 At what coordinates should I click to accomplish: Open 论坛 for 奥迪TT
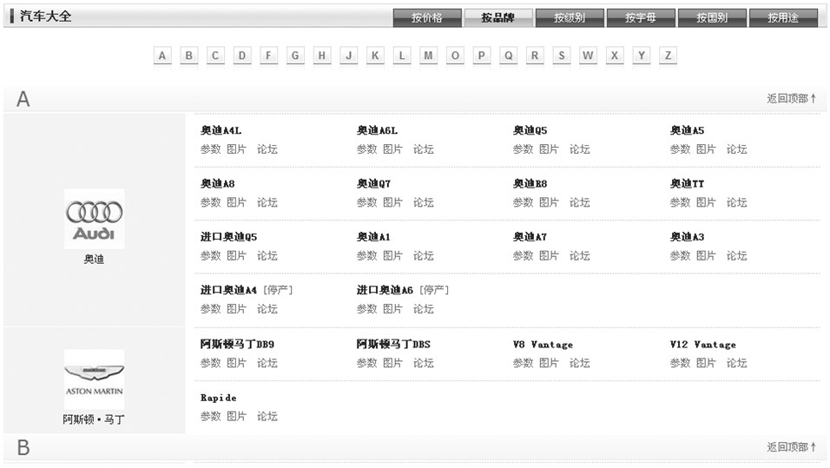(736, 202)
